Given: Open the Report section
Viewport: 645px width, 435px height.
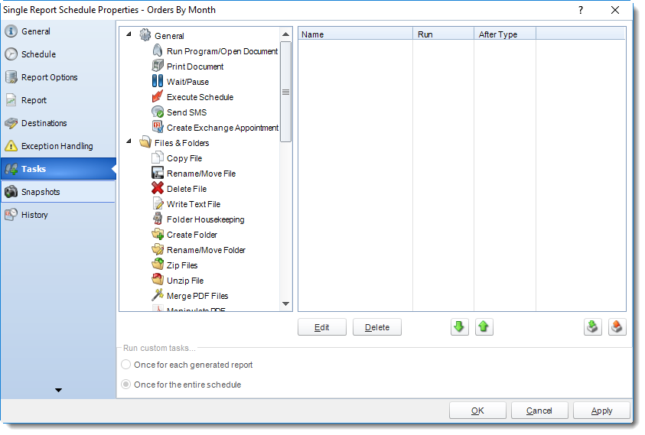Looking at the screenshot, I should point(58,100).
